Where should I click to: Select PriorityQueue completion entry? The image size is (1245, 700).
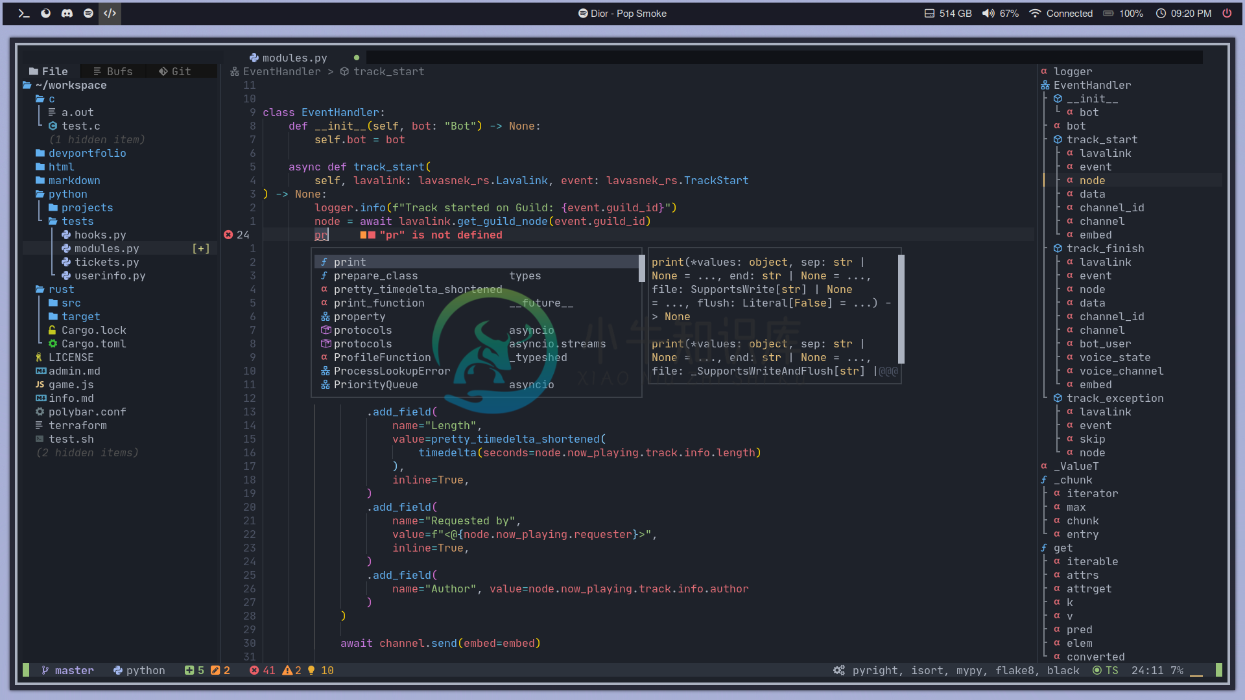(x=477, y=384)
